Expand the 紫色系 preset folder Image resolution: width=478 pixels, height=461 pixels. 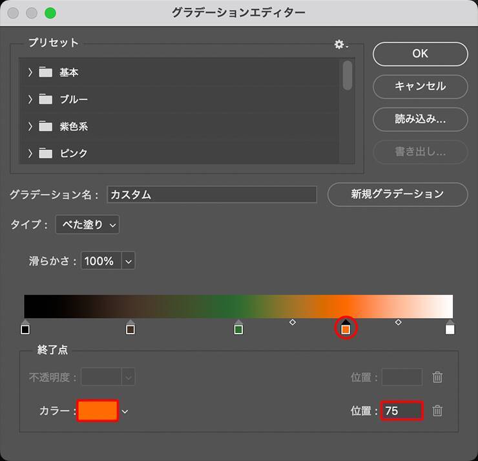30,127
